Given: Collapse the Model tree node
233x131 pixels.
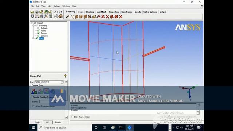Looking at the screenshot, I should tap(32, 23).
